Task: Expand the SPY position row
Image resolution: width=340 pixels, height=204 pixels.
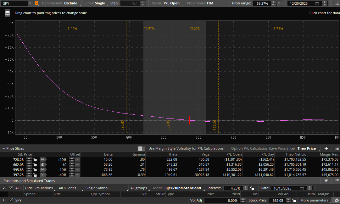Action: pos(3,200)
